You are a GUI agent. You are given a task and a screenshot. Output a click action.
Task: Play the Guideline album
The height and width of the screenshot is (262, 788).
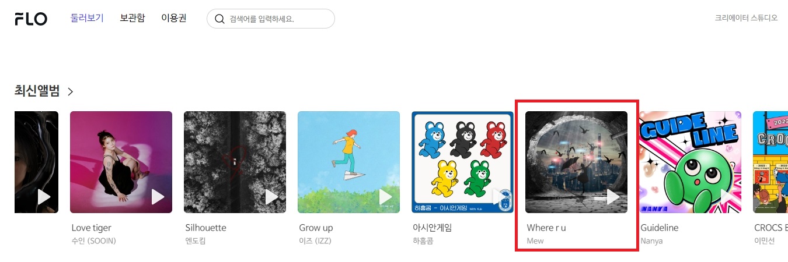pyautogui.click(x=727, y=197)
